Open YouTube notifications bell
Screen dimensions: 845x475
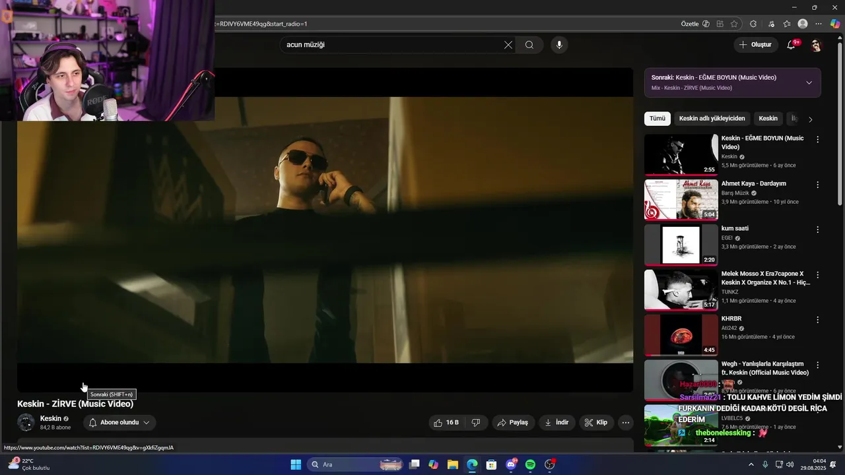791,45
